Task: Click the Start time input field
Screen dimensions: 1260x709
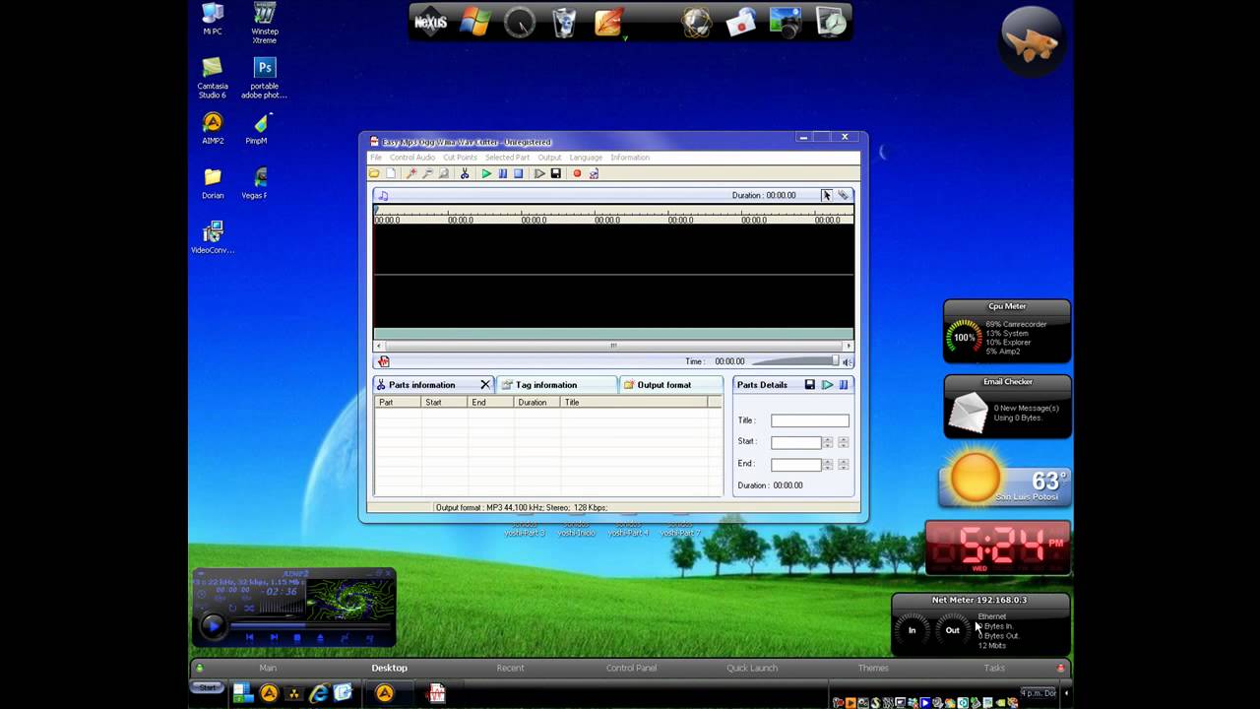Action: pos(795,442)
